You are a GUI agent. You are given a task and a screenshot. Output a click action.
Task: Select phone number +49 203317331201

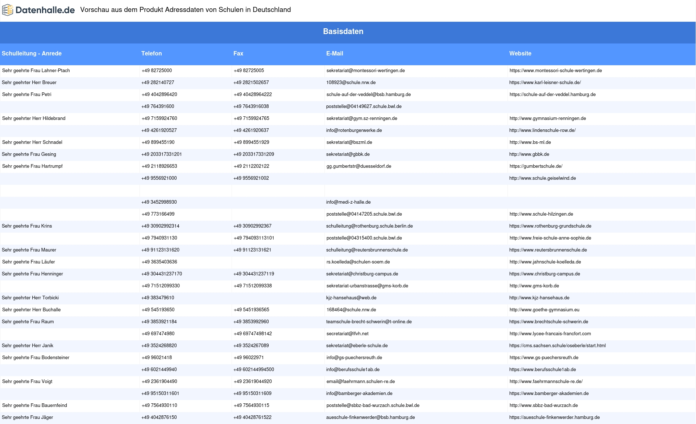[162, 154]
